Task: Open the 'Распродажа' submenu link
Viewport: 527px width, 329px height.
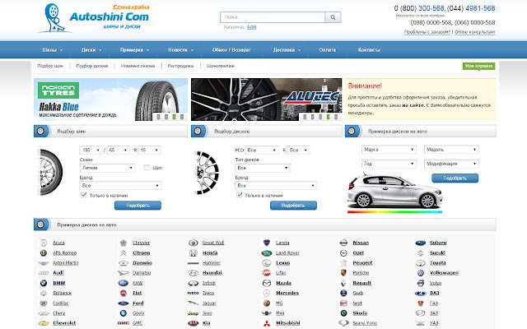Action: (x=180, y=66)
